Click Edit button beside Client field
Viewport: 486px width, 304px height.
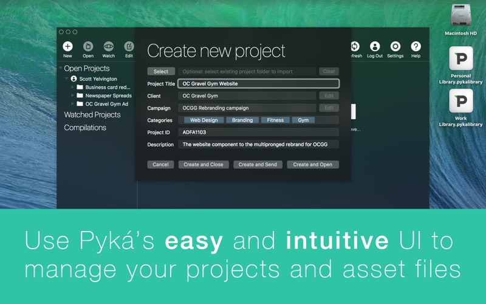[x=329, y=96]
